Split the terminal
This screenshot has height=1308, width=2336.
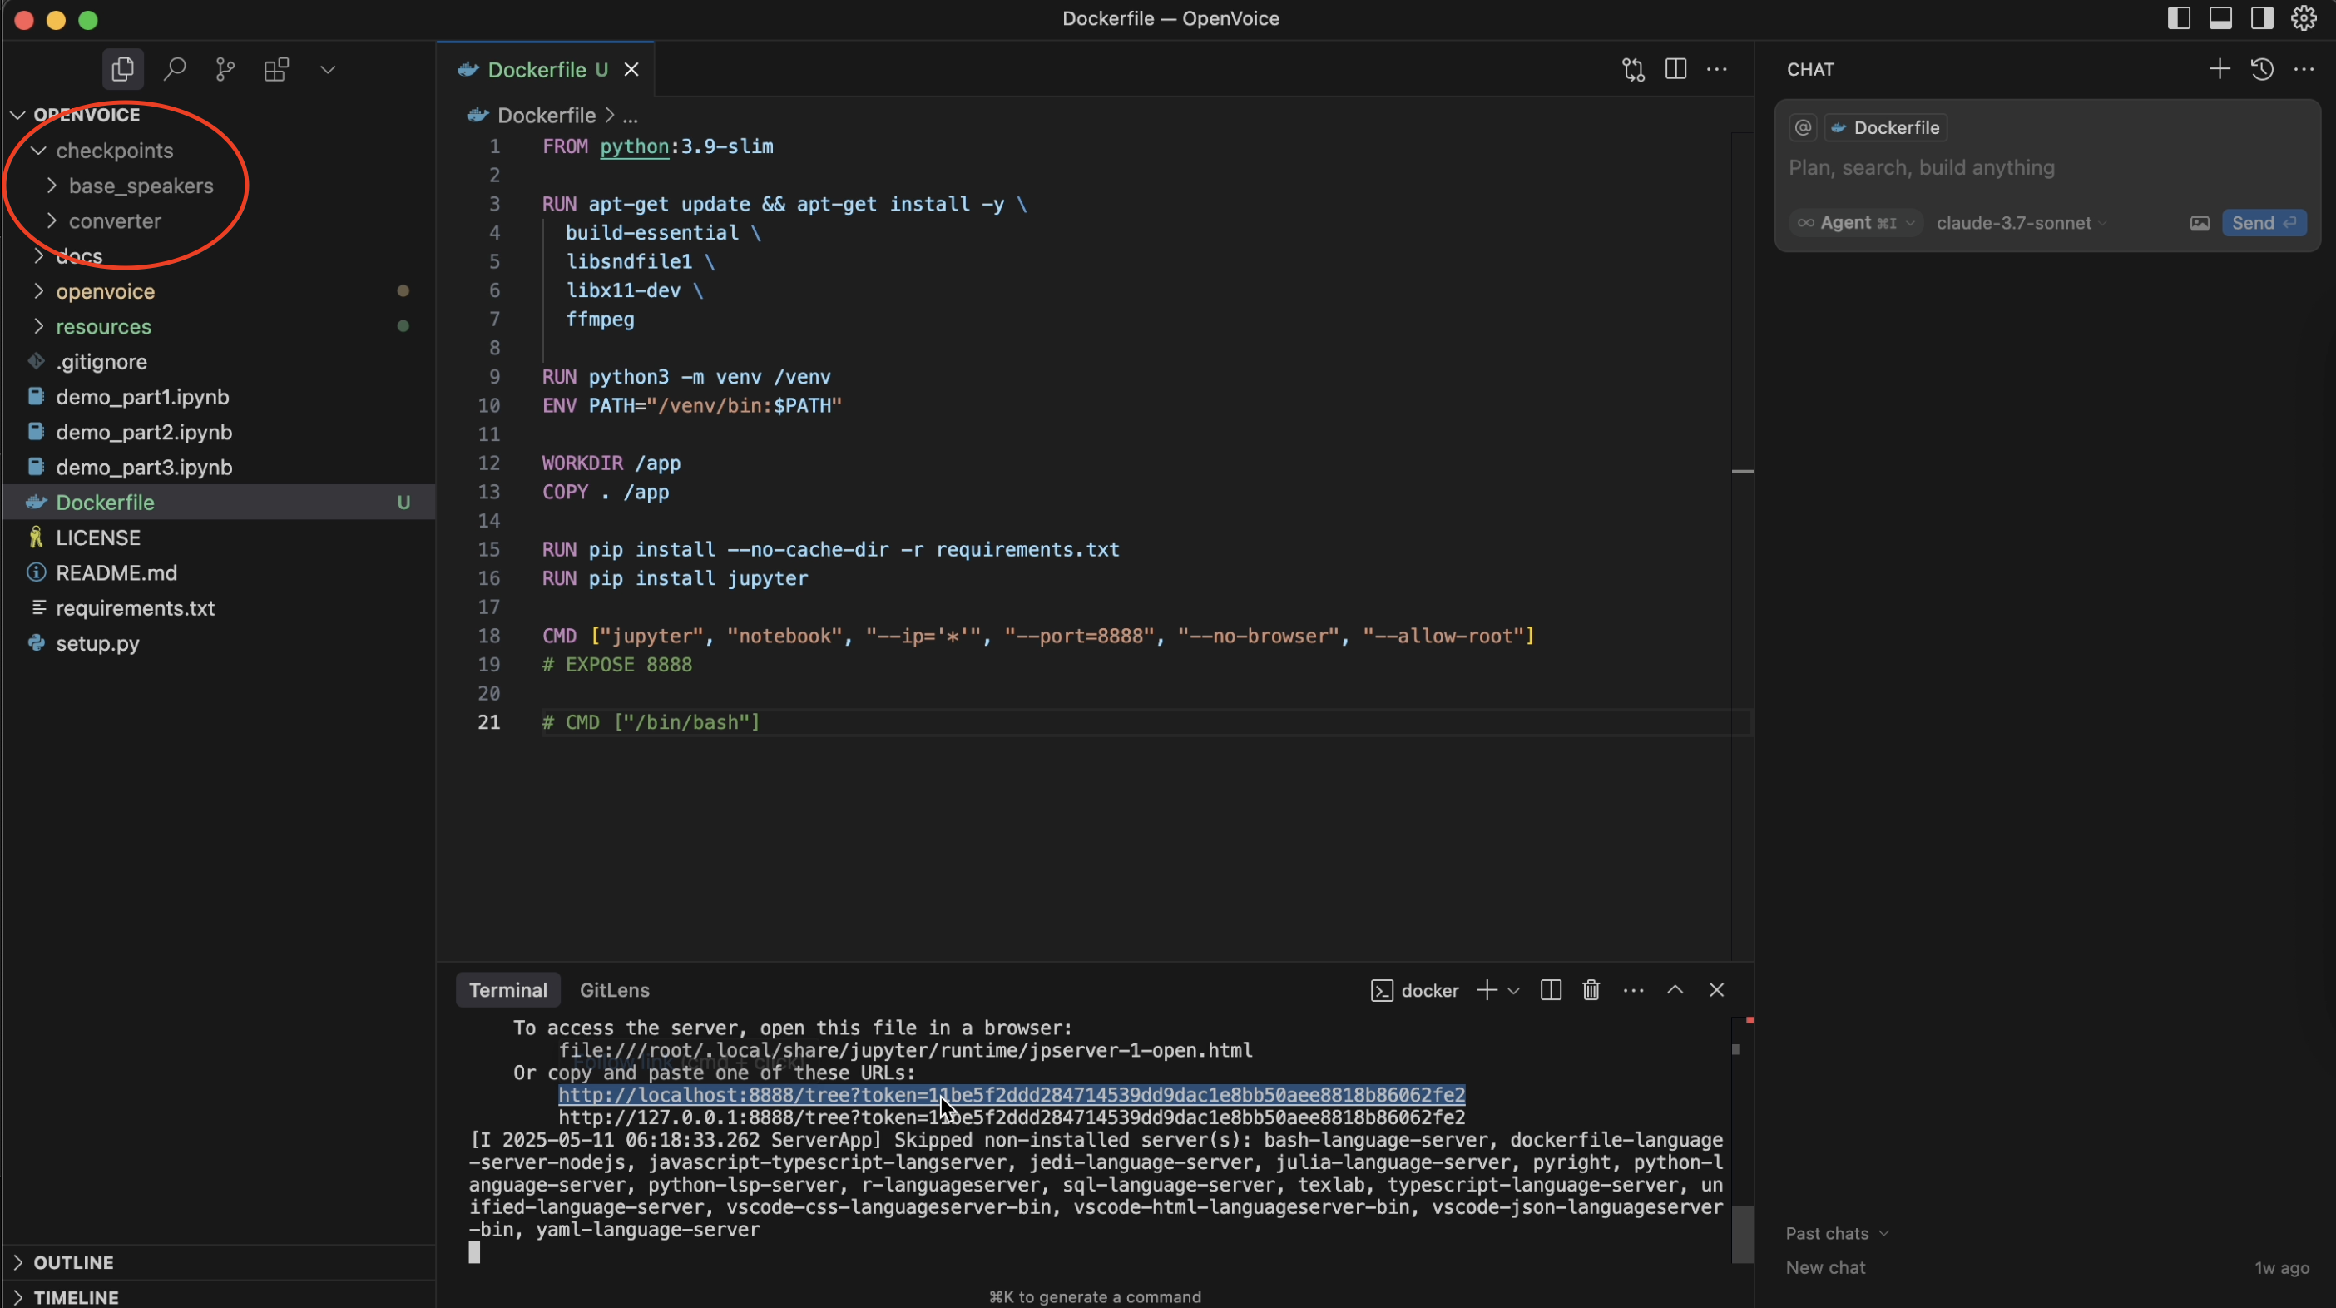tap(1551, 990)
